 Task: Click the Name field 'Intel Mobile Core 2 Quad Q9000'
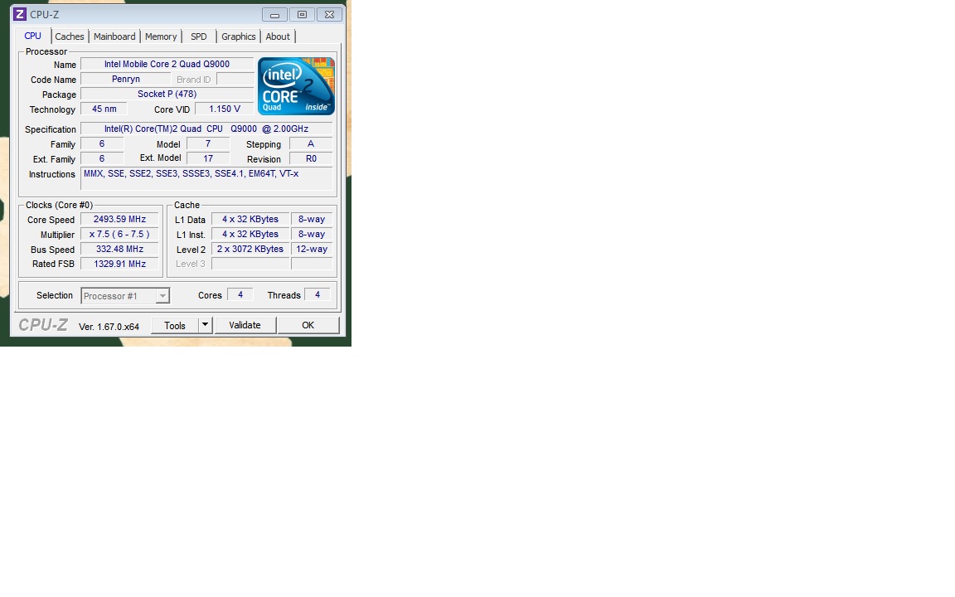(167, 64)
